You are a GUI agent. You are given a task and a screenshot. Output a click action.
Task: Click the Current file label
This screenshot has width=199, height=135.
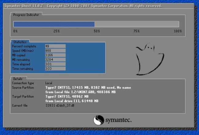(20, 105)
